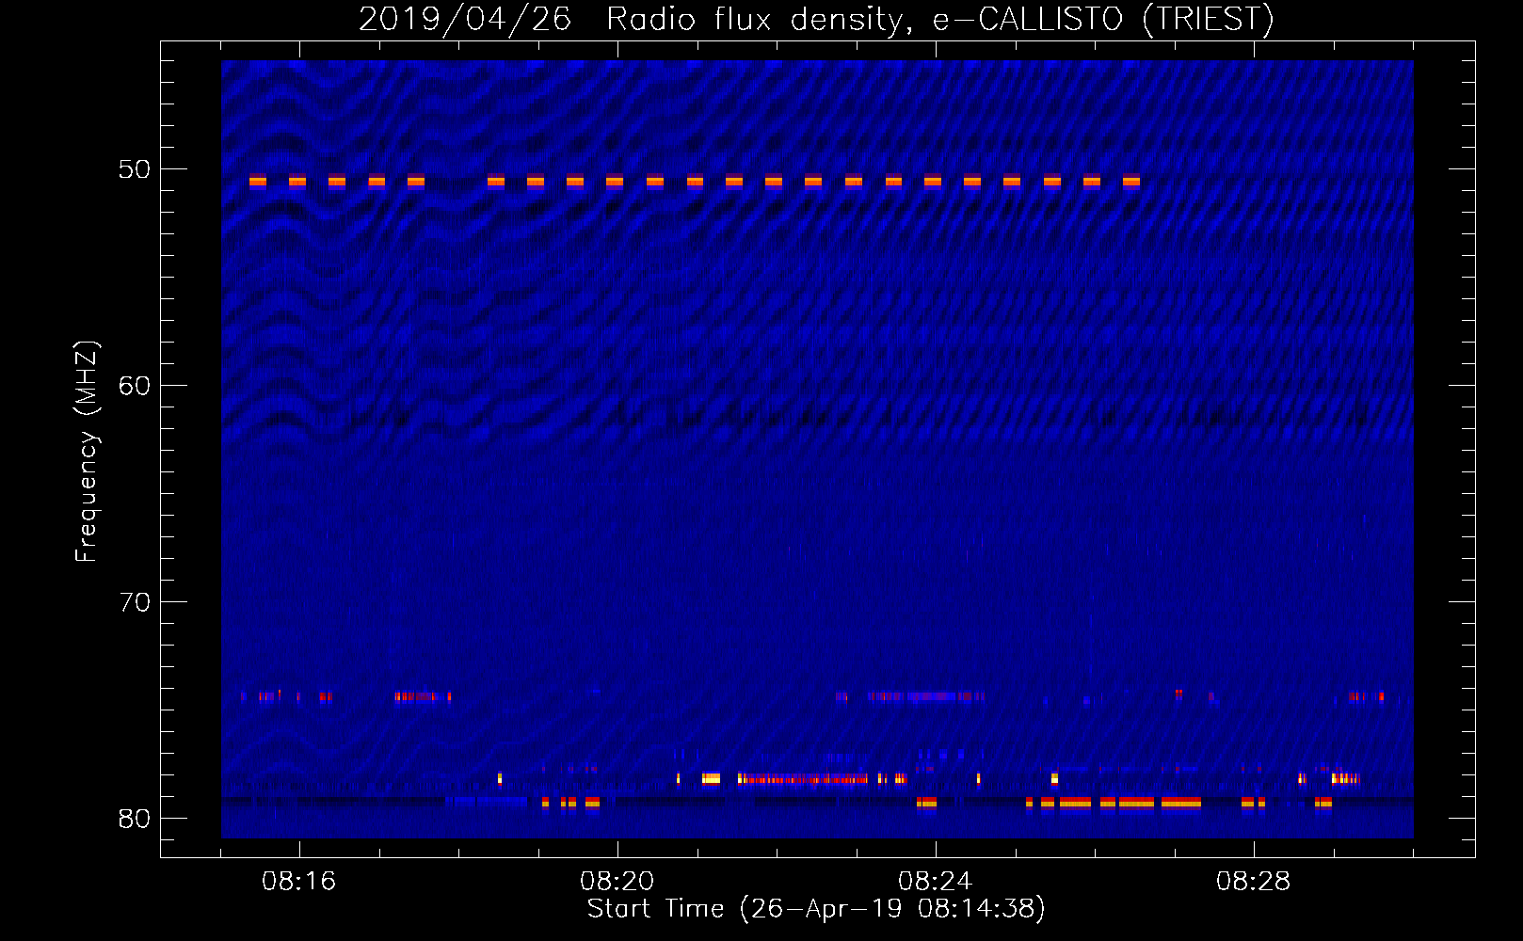Click the Frequency (MHZ) axis label

click(x=87, y=452)
